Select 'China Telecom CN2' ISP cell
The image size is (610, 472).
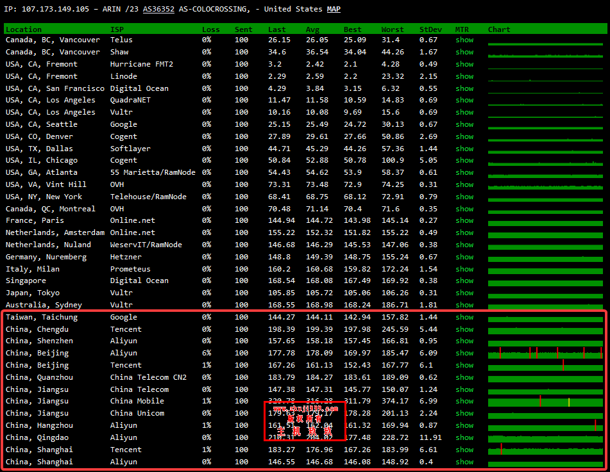(148, 378)
